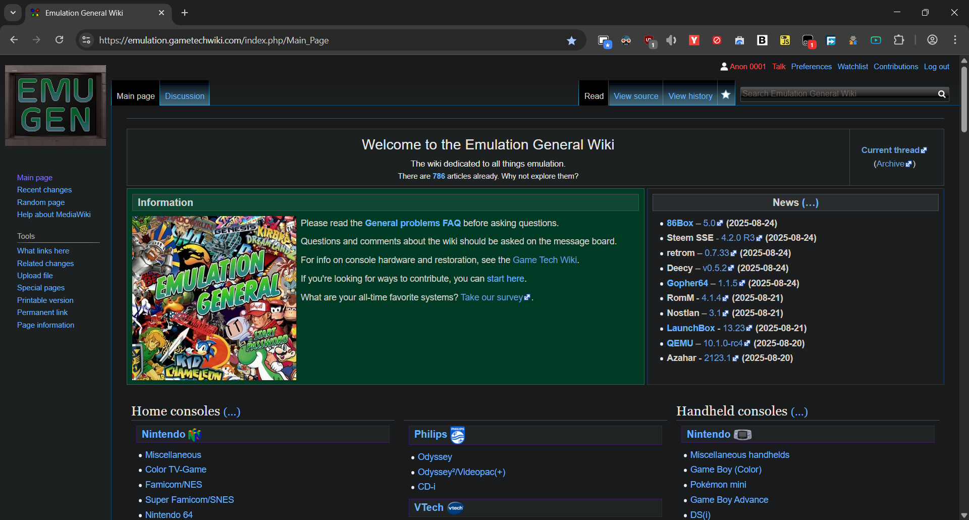Open the Chrome profile icon
Viewport: 969px width, 520px height.
point(932,40)
